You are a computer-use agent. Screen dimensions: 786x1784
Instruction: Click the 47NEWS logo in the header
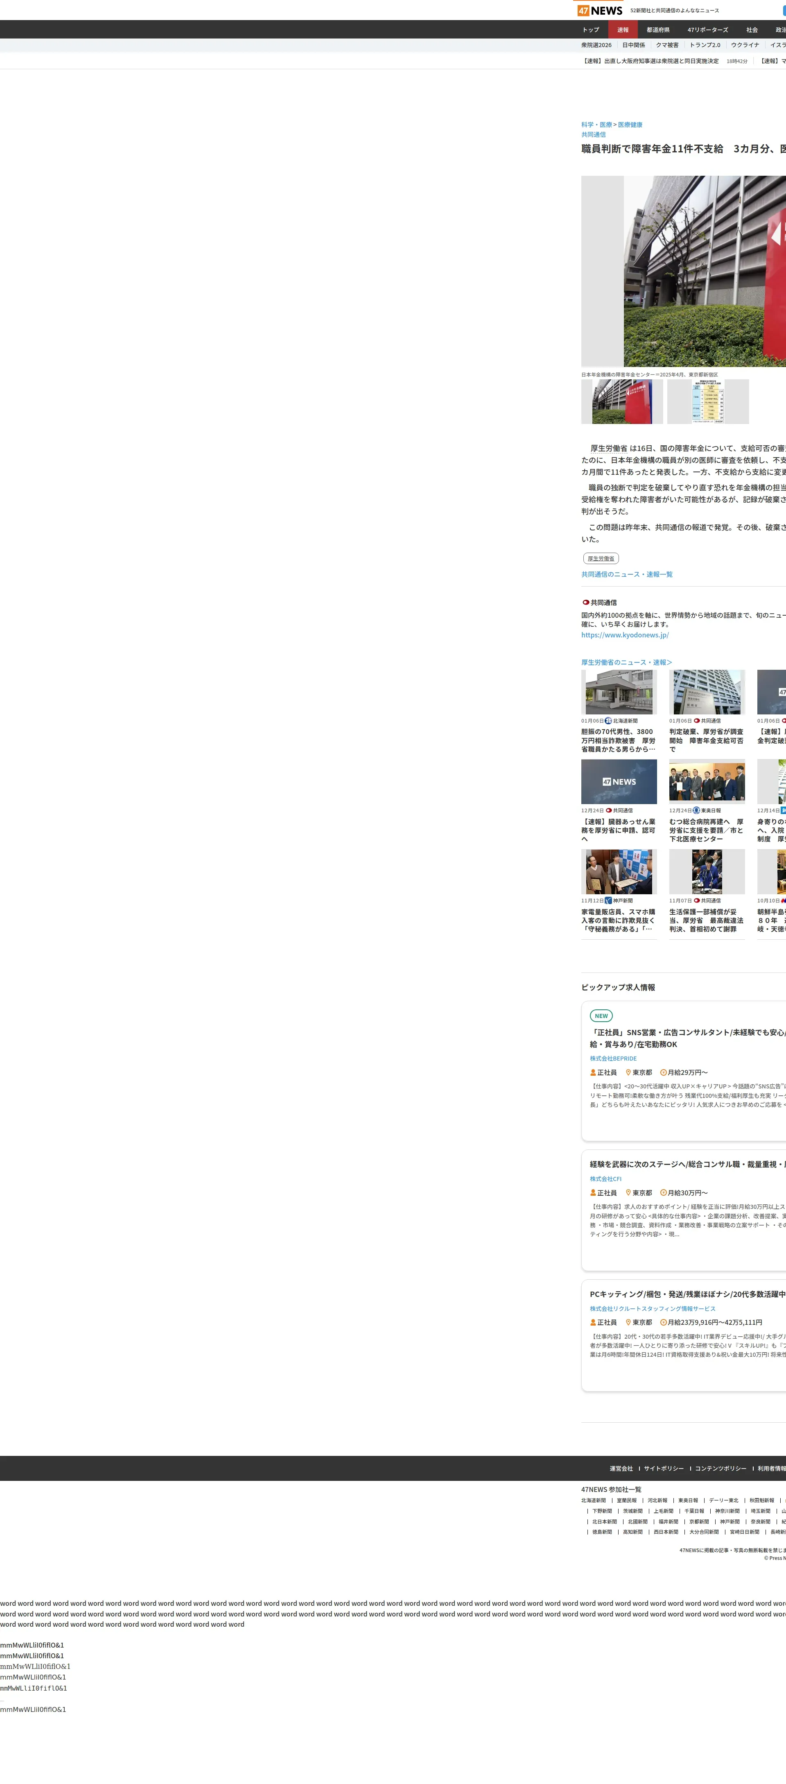(x=600, y=10)
